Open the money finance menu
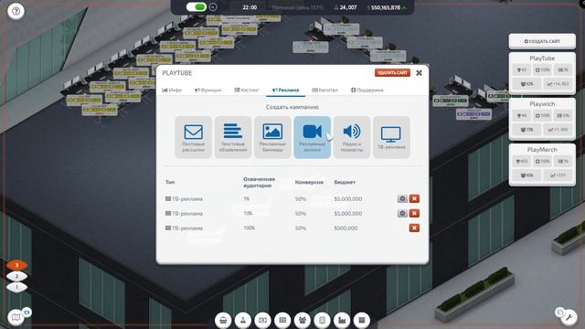This screenshot has width=585, height=329. point(262,320)
